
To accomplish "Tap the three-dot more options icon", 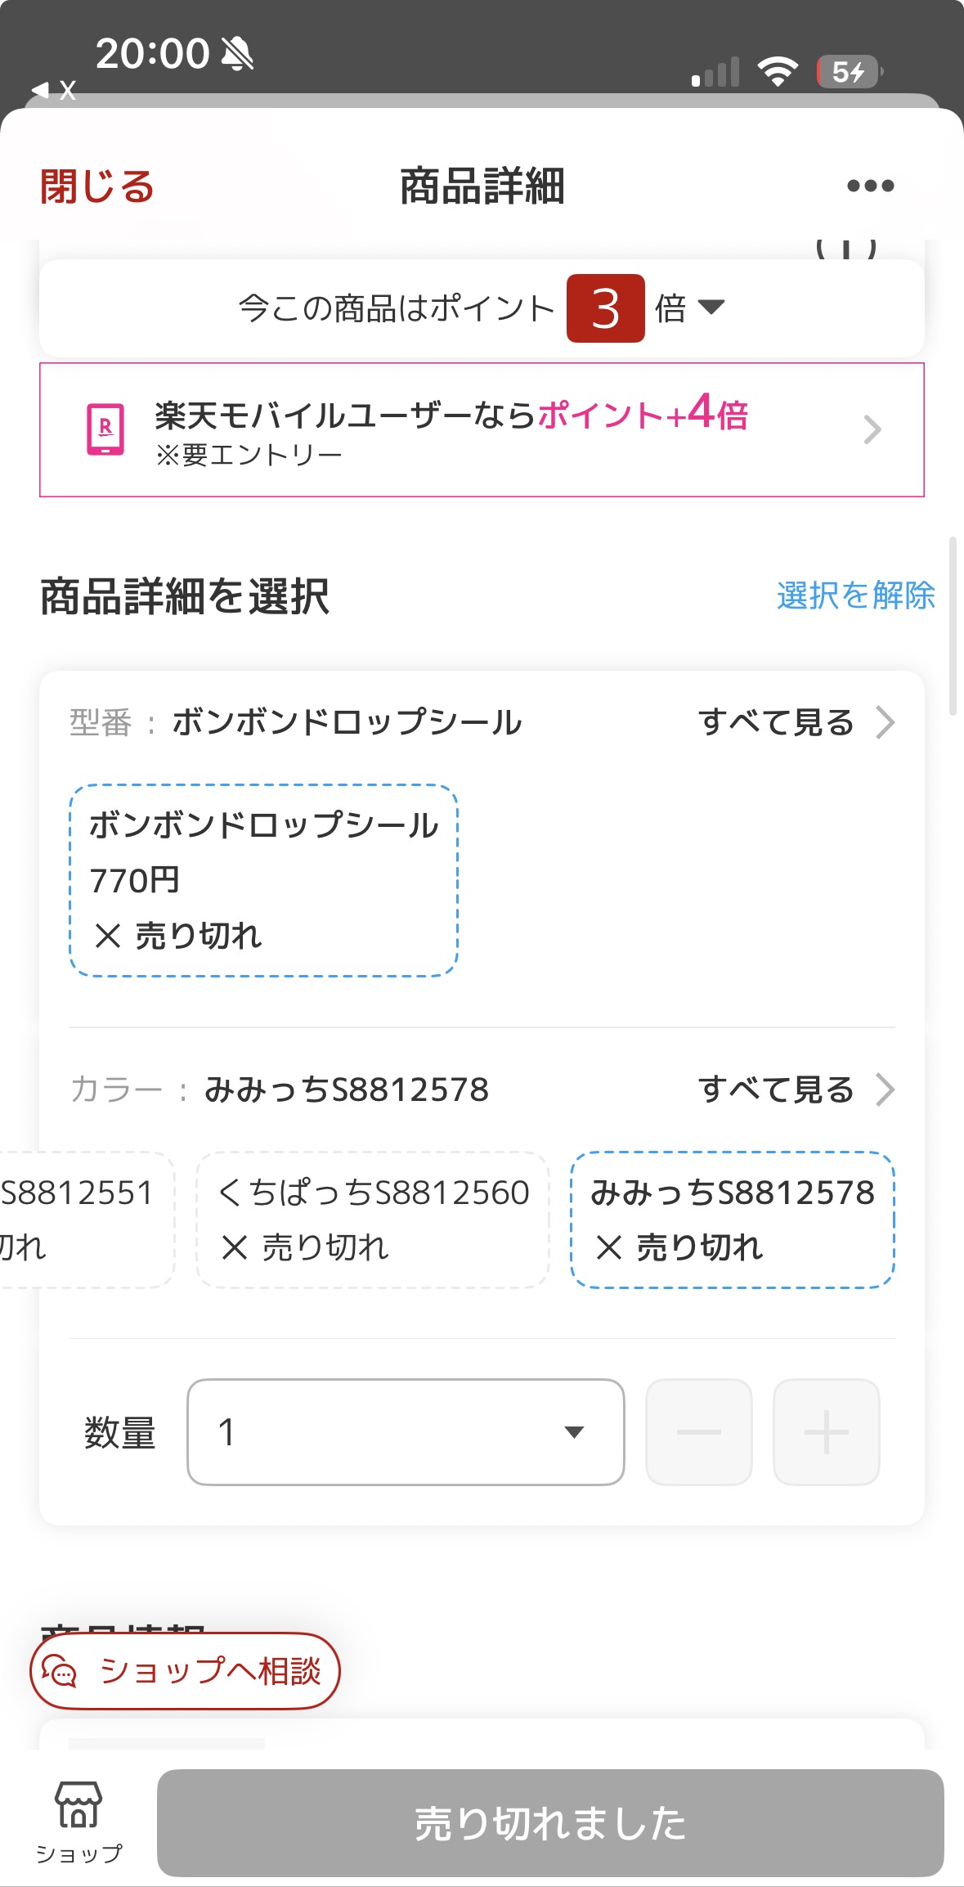I will coord(870,186).
